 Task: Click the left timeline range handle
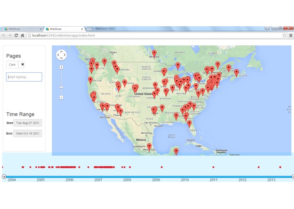[4, 176]
